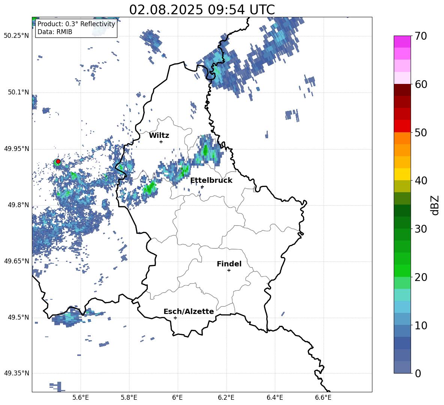The width and height of the screenshot is (444, 405).
Task: Click the Ettelbruck station cross marker
Action: pyautogui.click(x=202, y=187)
